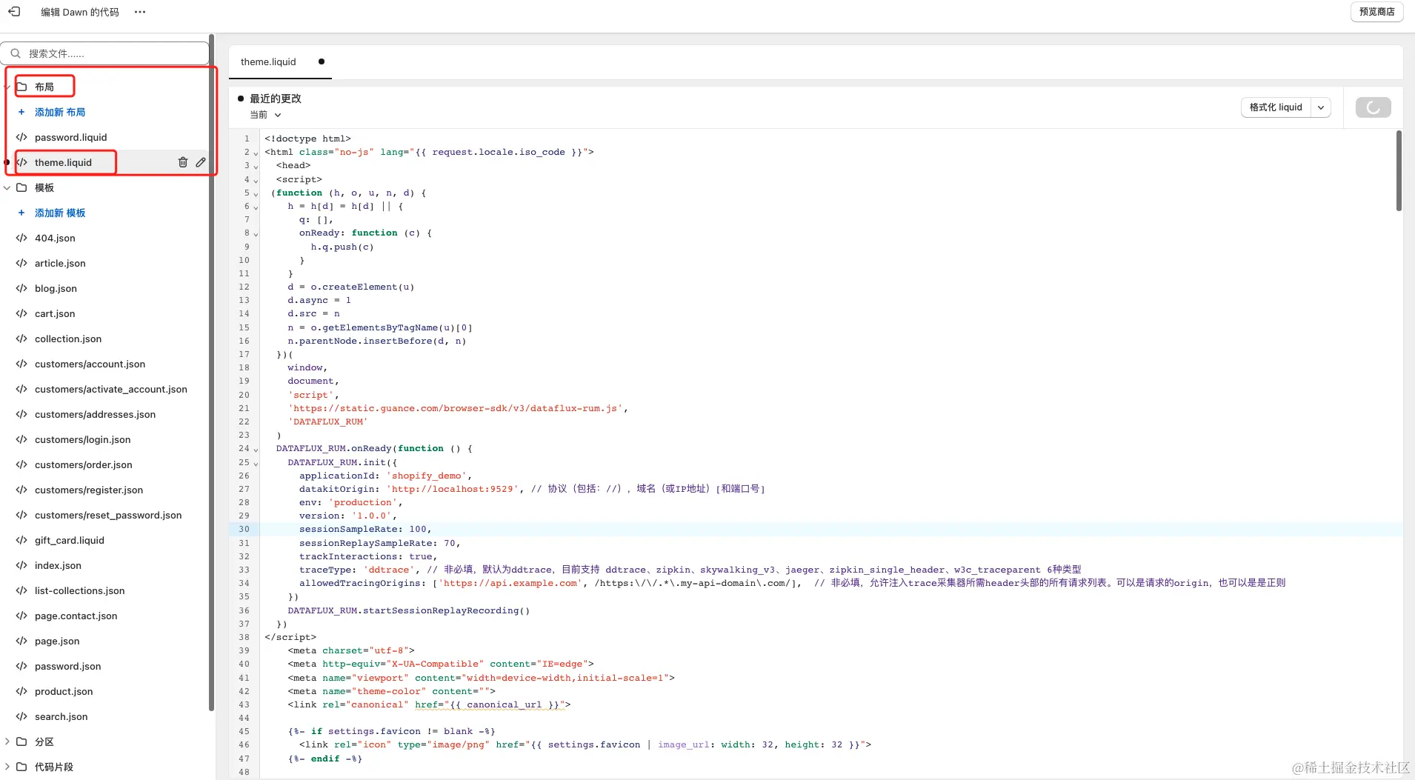This screenshot has height=780, width=1415.
Task: Open the product.json template file
Action: click(x=64, y=692)
